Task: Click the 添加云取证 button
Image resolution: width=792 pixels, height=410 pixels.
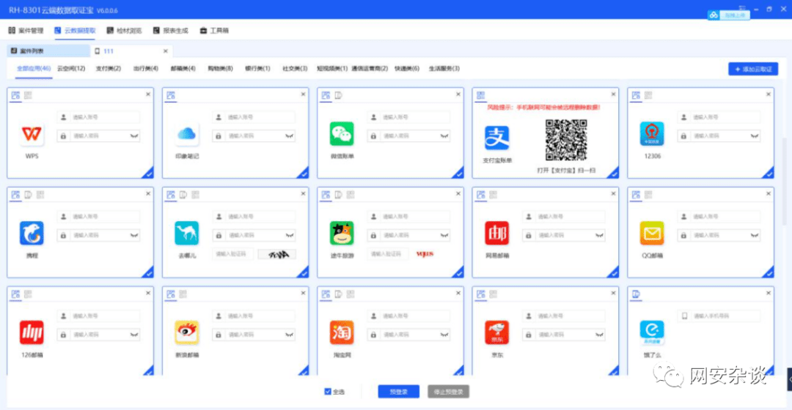Action: click(753, 69)
